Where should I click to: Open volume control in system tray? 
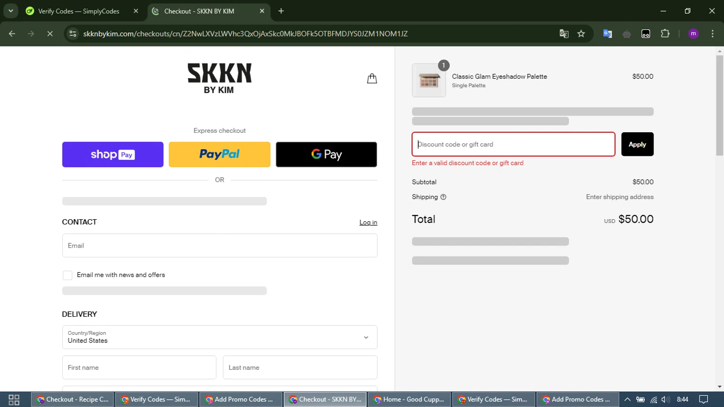[x=666, y=399]
